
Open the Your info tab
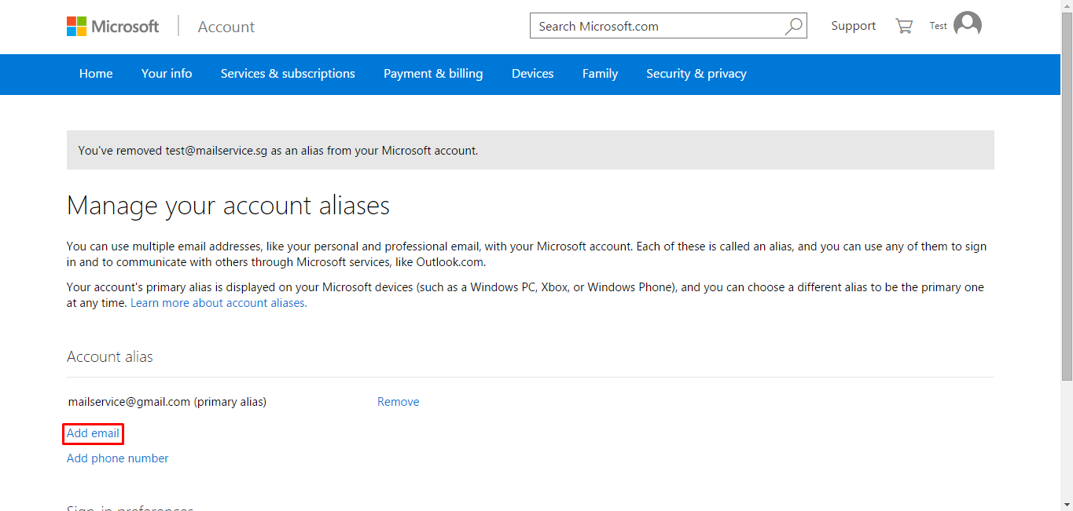pos(167,74)
